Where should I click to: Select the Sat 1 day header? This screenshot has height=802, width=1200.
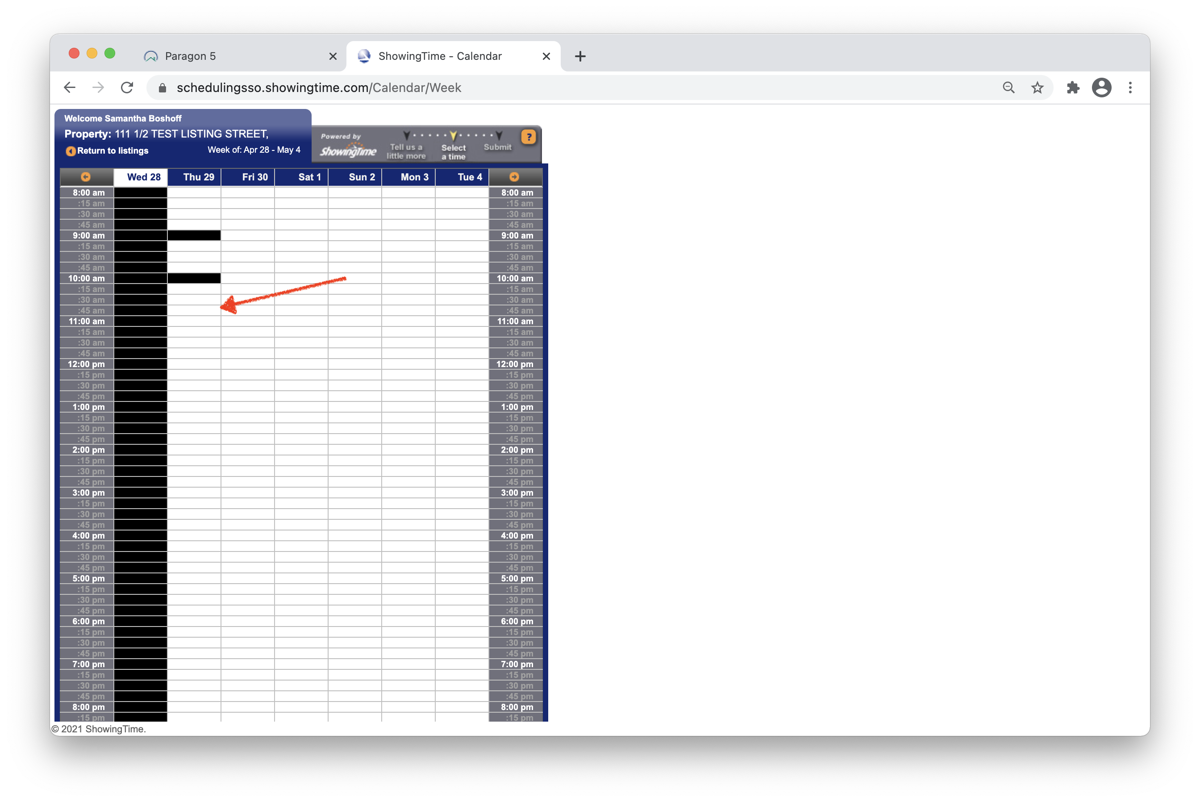(302, 177)
